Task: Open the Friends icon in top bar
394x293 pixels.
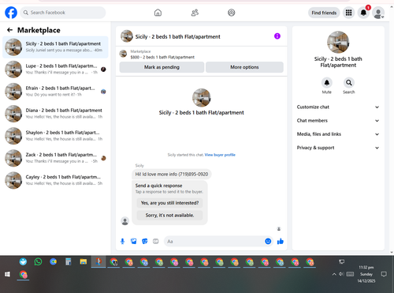Action: (x=195, y=13)
